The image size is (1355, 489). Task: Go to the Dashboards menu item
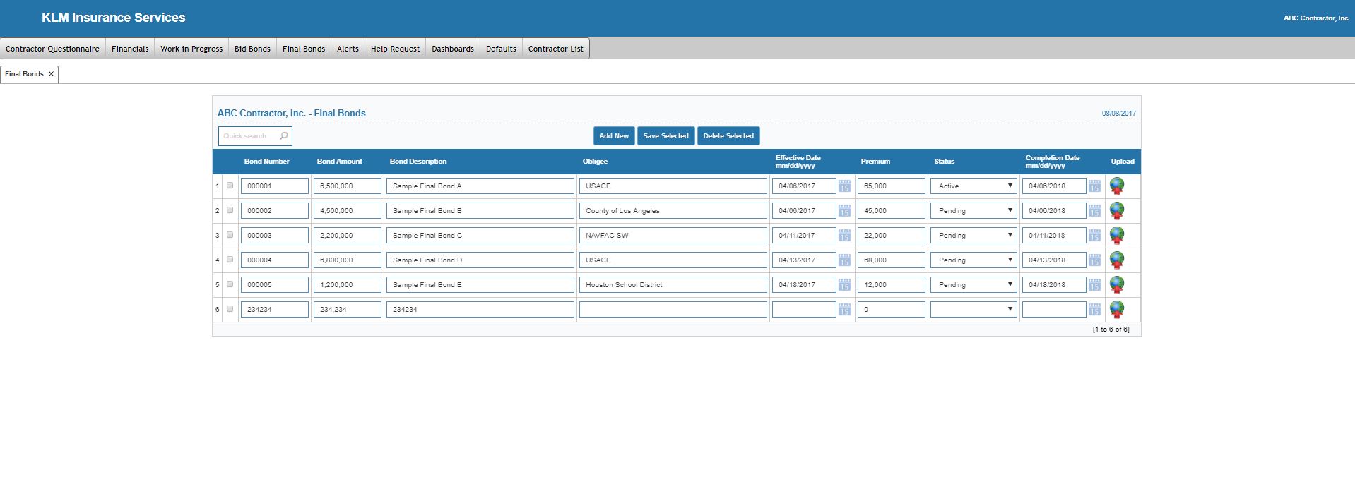(x=452, y=49)
